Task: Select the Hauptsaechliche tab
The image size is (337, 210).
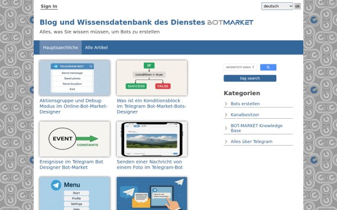Action: coord(61,48)
